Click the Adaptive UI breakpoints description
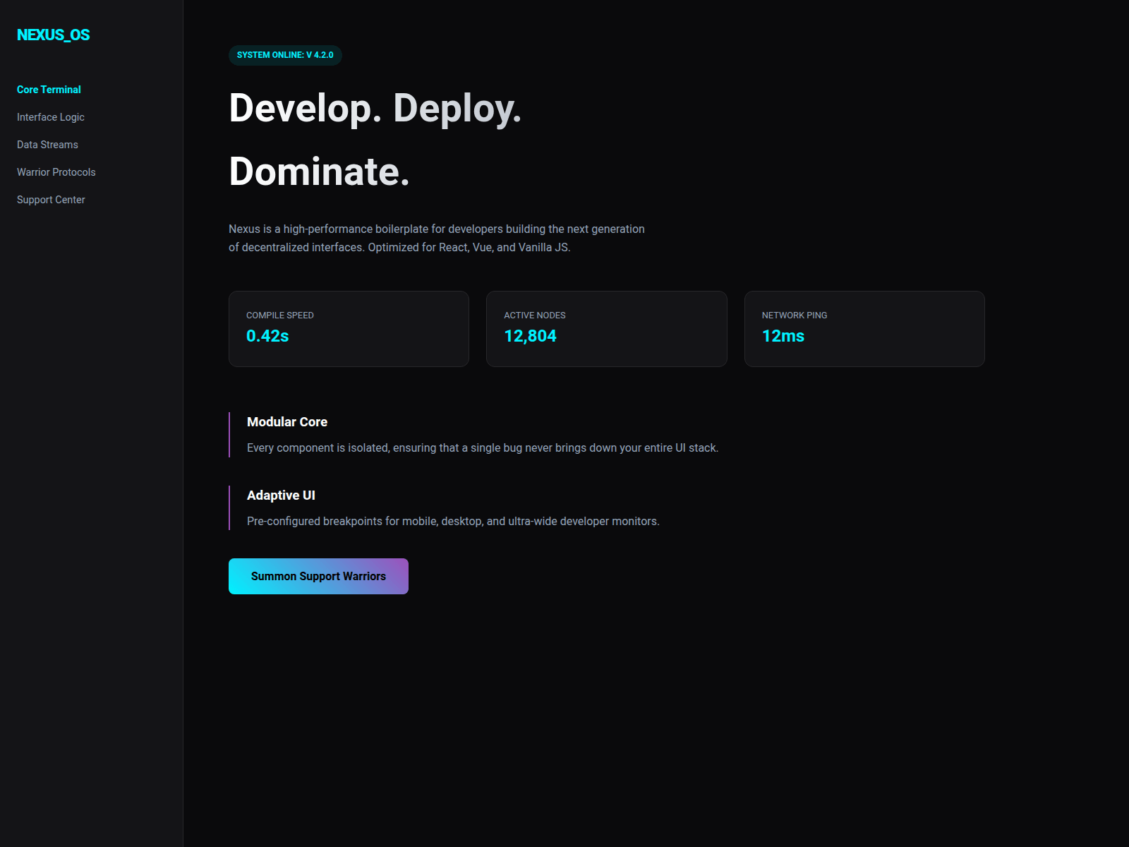 (x=453, y=522)
